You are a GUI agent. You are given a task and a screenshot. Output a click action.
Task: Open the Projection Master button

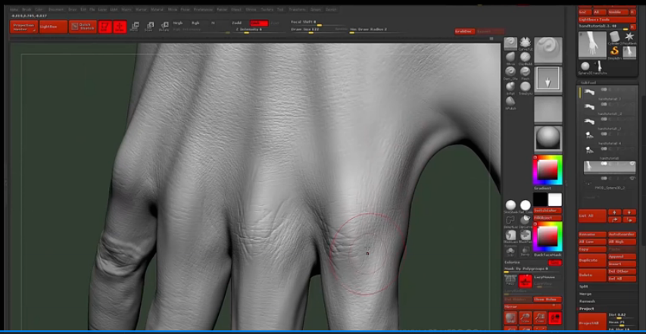(x=23, y=27)
